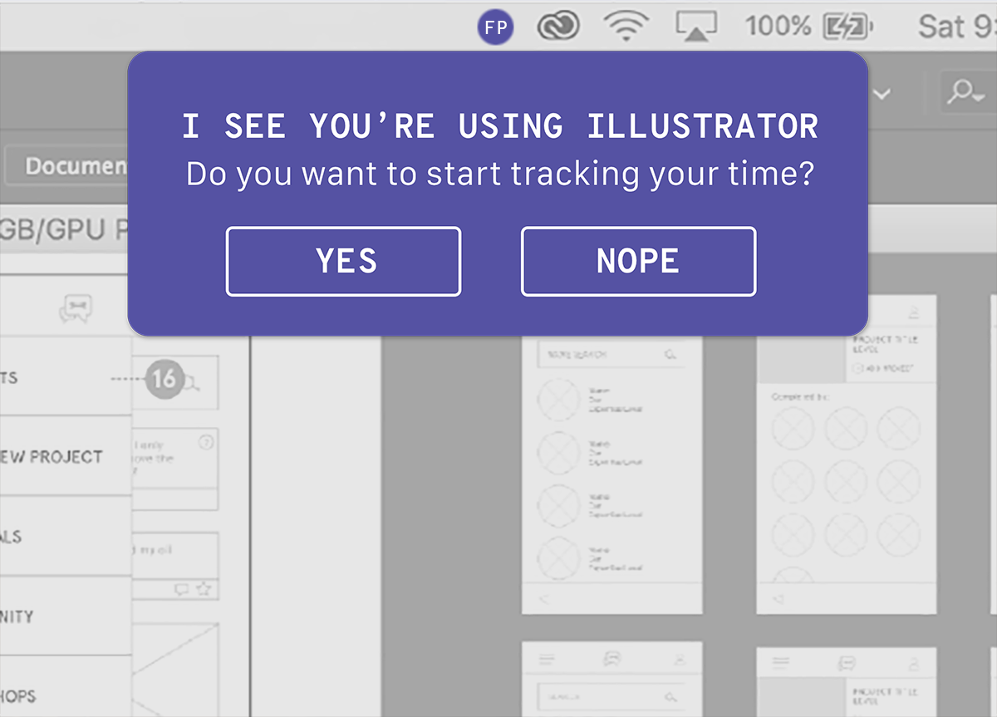Viewport: 997px width, 717px height.
Task: Open the Wi-Fi status menu
Action: pos(626,27)
